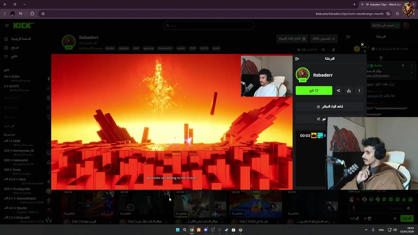Click the ENG language indicator
This screenshot has width=418, height=235.
pyautogui.click(x=381, y=230)
